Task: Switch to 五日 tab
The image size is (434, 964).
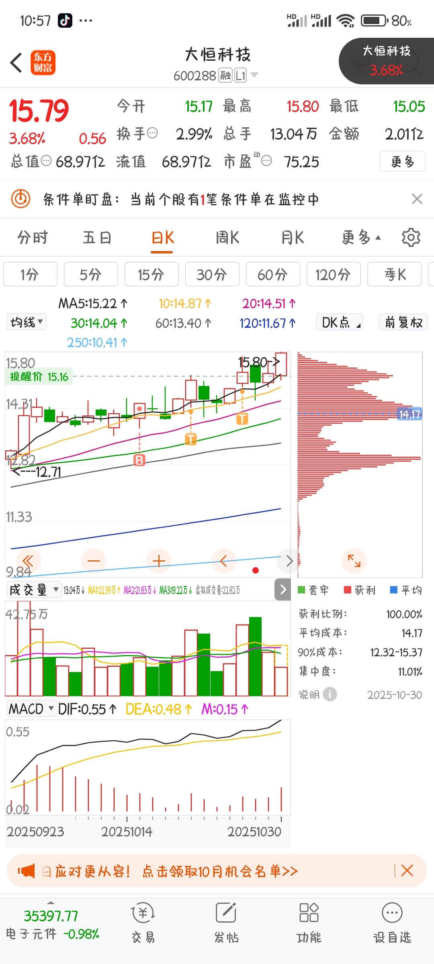Action: coord(97,237)
